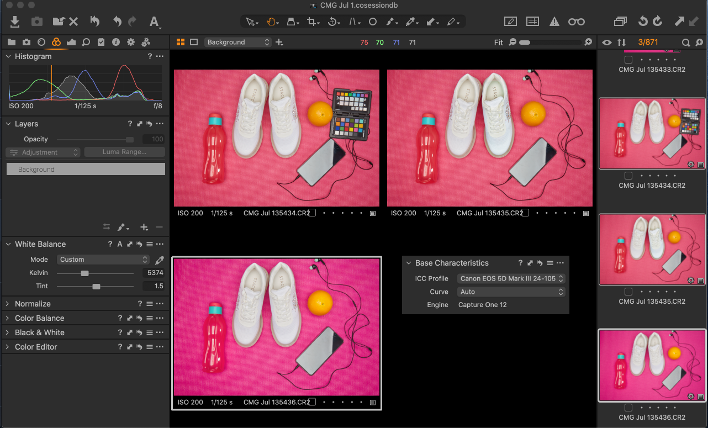Viewport: 708px width, 428px height.
Task: Open the Adjustment layer type selector
Action: point(44,152)
